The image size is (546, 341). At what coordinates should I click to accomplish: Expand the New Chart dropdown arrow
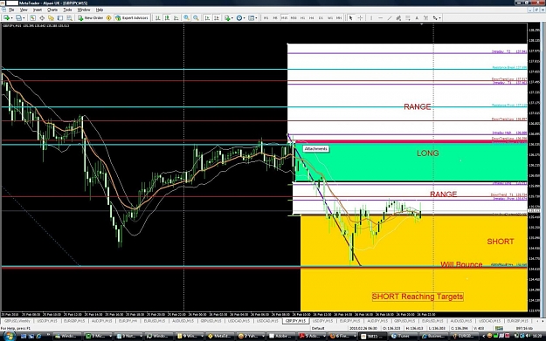coord(12,17)
